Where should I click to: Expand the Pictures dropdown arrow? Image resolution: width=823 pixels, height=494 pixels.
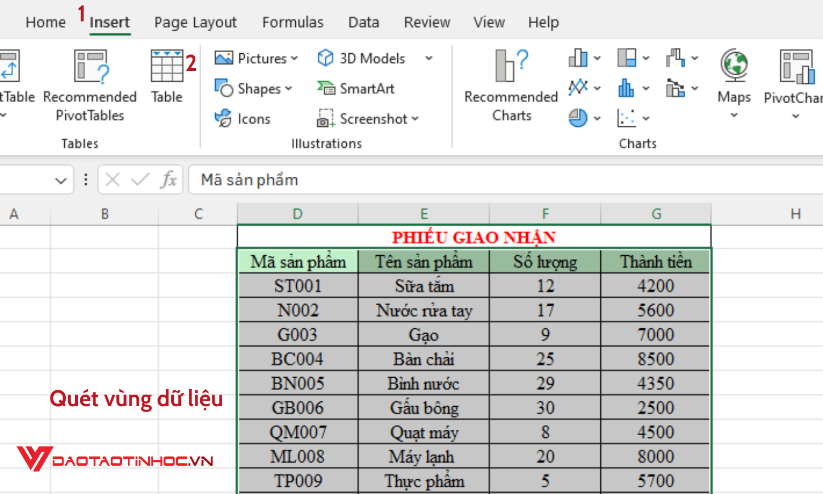click(x=295, y=58)
